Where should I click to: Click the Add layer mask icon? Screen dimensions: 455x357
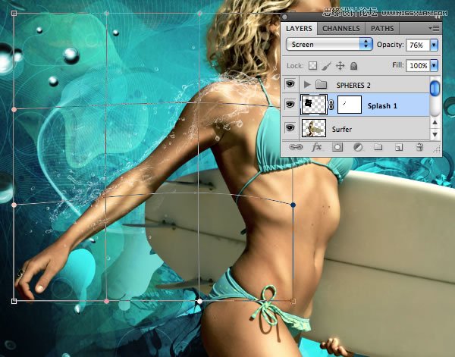click(337, 147)
